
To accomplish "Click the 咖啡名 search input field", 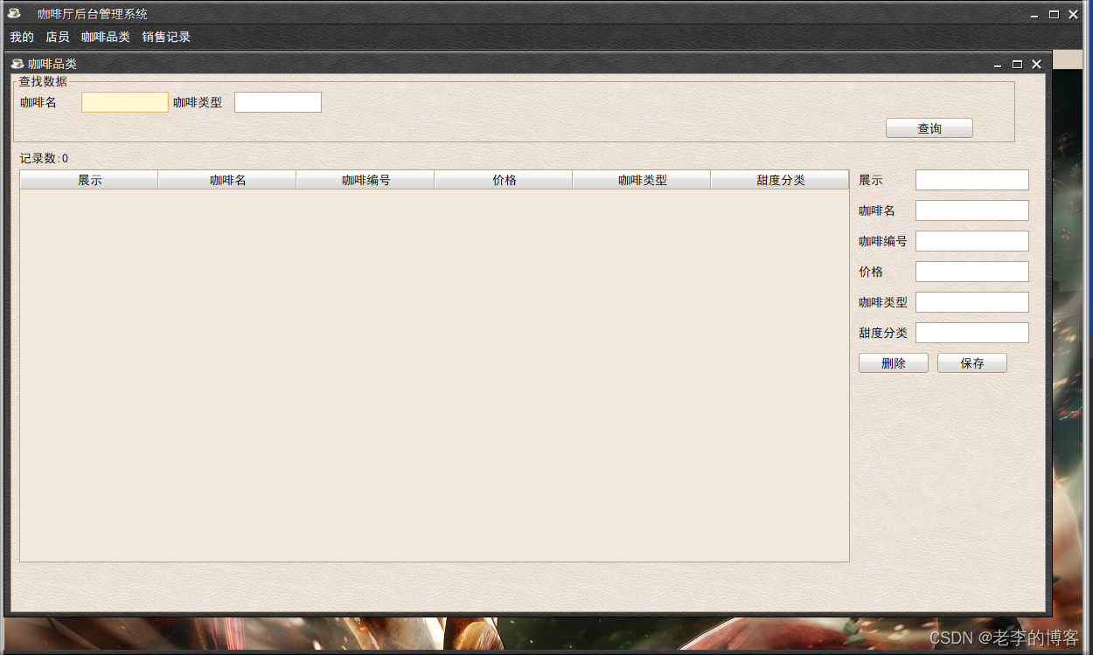I will (124, 101).
